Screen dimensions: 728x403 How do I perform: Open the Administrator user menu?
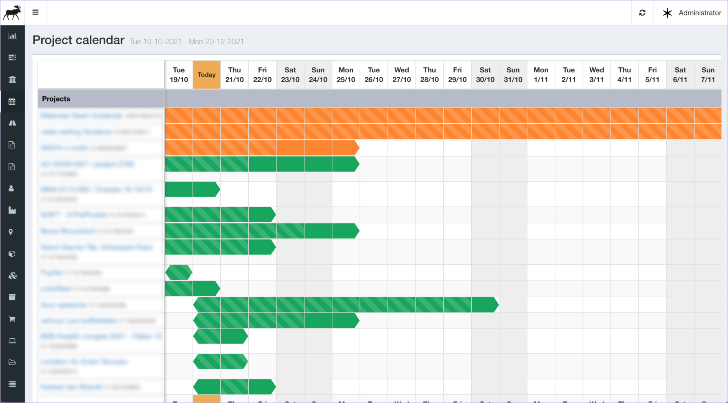pyautogui.click(x=700, y=12)
